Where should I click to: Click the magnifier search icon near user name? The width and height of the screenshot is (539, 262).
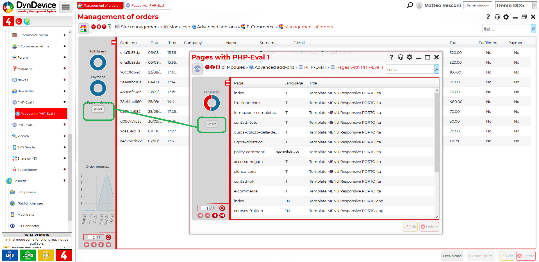(x=410, y=5)
